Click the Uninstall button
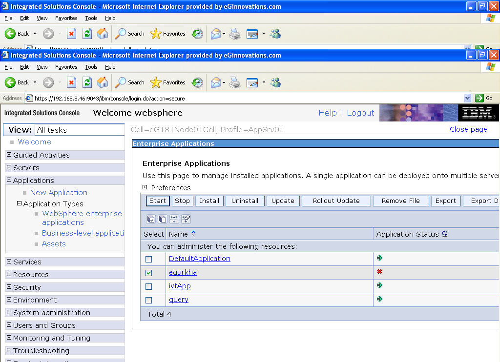The height and width of the screenshot is (362, 500). coord(245,201)
